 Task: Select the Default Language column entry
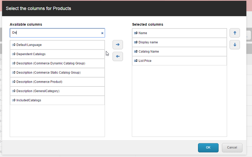pos(29,45)
